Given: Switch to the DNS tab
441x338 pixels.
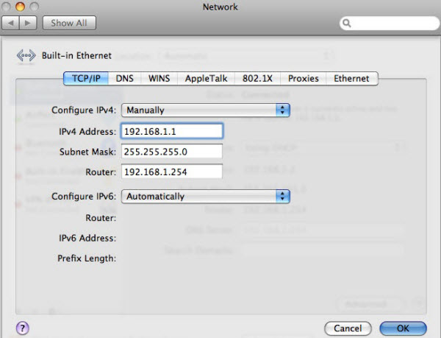Looking at the screenshot, I should click(124, 78).
